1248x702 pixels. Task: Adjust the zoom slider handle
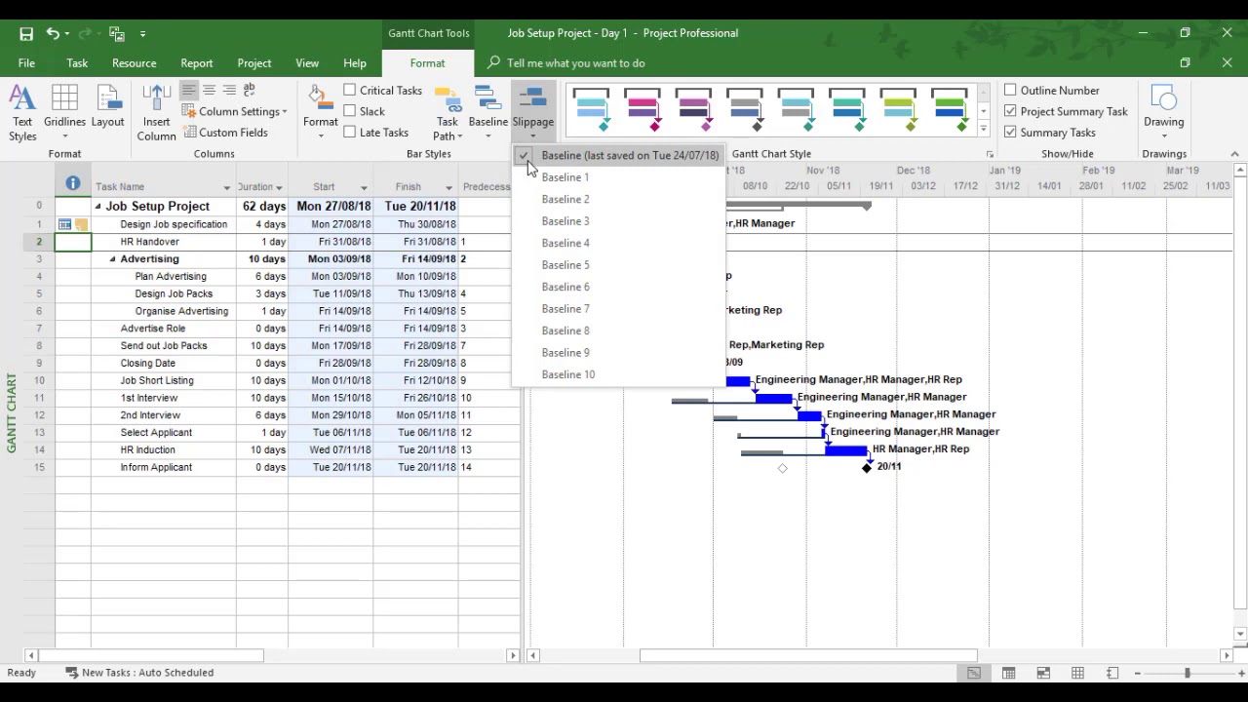click(1187, 673)
